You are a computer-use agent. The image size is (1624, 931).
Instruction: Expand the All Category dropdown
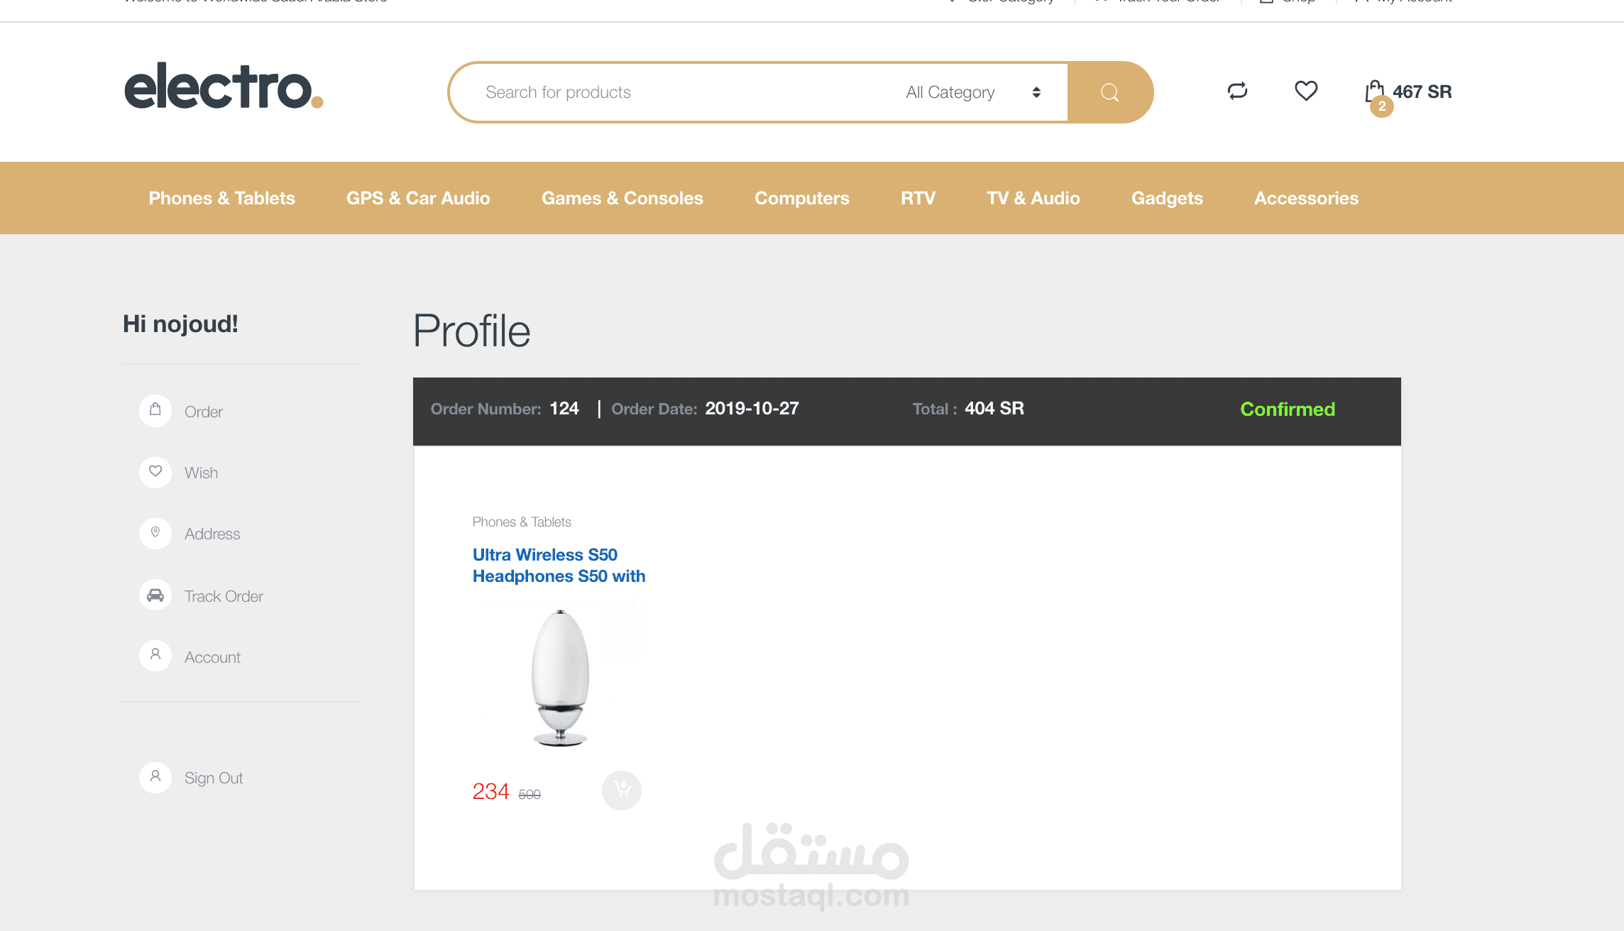[x=950, y=92]
